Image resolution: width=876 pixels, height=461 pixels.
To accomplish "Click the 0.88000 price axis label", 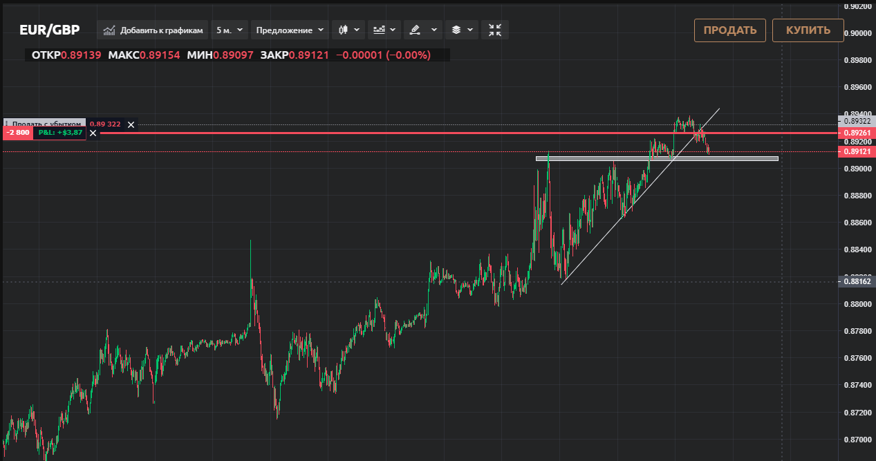I will click(x=859, y=304).
